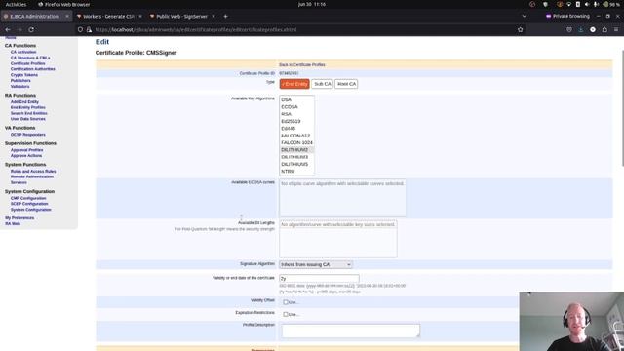This screenshot has width=624, height=351.
Task: Reload the page with the refresh icon
Action: coord(31,30)
